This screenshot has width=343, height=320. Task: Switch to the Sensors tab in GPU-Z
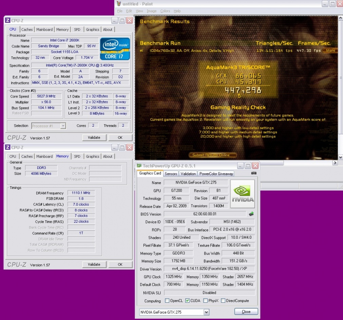(x=171, y=174)
